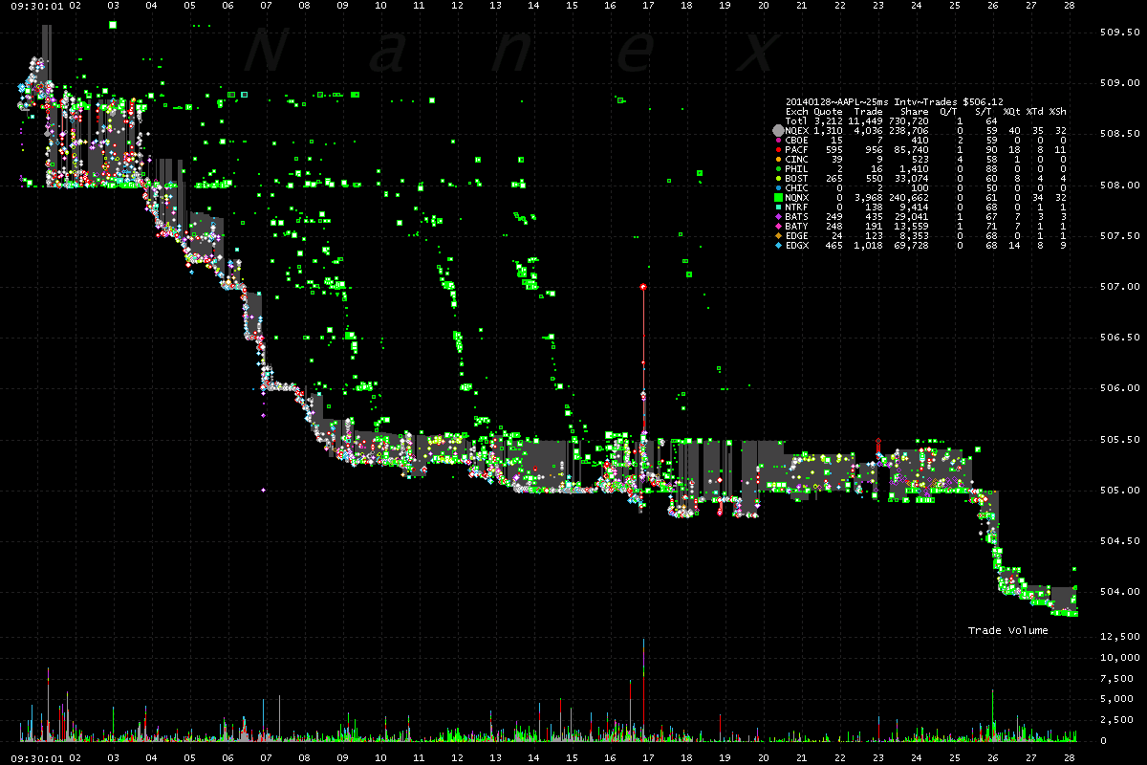Select the pink BATY legend diamond
1147x765 pixels.
point(778,227)
